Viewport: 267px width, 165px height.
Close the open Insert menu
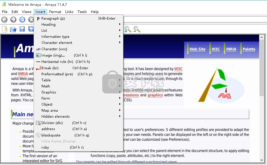point(40,12)
